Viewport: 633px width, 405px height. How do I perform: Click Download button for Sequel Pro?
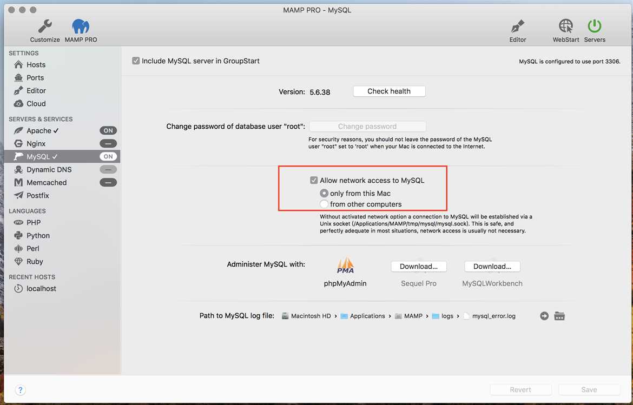(x=418, y=267)
